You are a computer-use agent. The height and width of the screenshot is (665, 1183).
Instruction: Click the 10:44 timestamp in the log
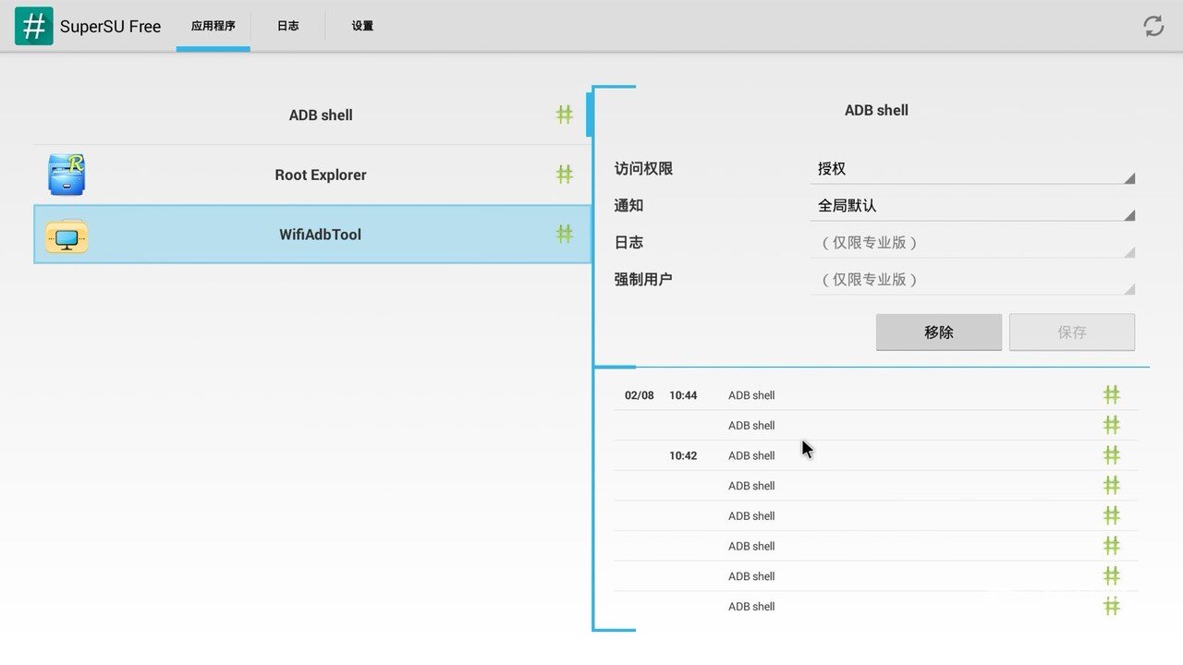[x=683, y=395]
